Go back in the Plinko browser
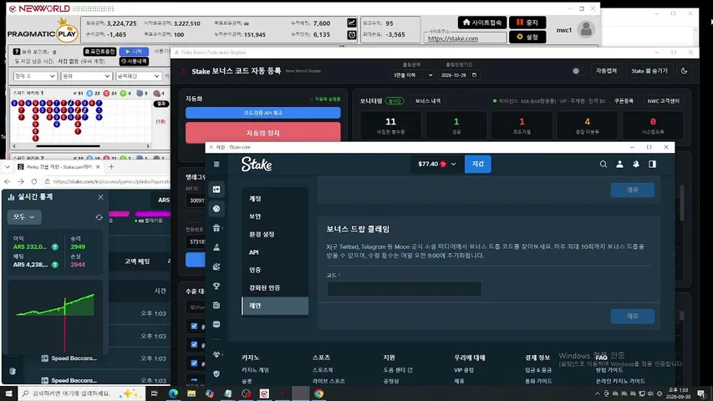 click(8, 181)
